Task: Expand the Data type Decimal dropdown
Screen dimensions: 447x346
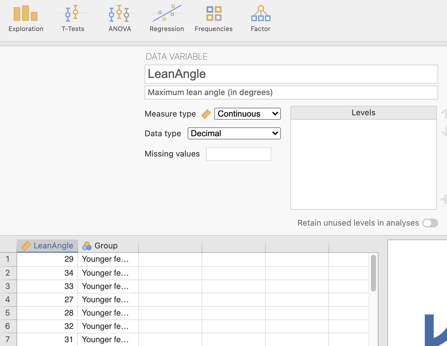Action: [x=234, y=133]
